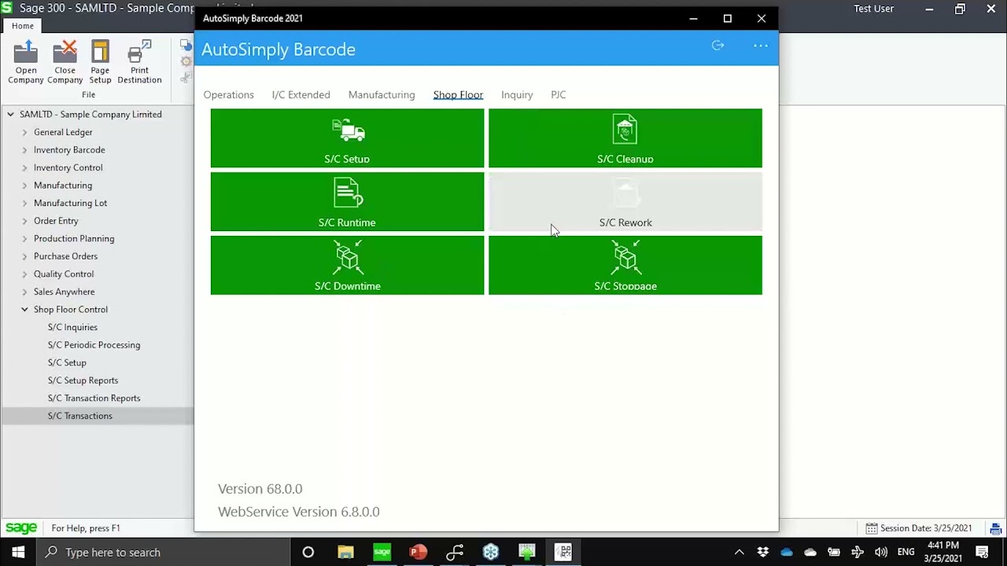This screenshot has height=566, width=1007.
Task: Click the Sage logo in the status bar
Action: pyautogui.click(x=21, y=528)
